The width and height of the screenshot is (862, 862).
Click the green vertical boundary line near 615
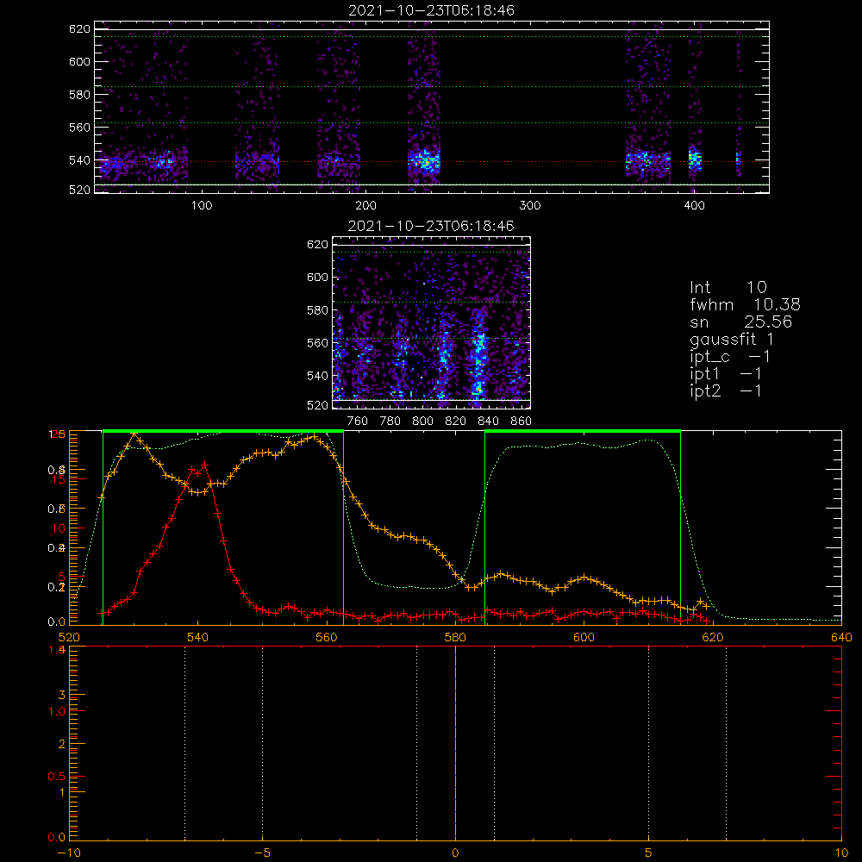click(681, 528)
